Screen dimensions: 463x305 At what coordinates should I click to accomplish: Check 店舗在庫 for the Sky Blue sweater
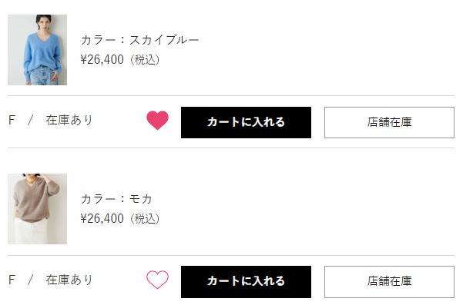389,122
